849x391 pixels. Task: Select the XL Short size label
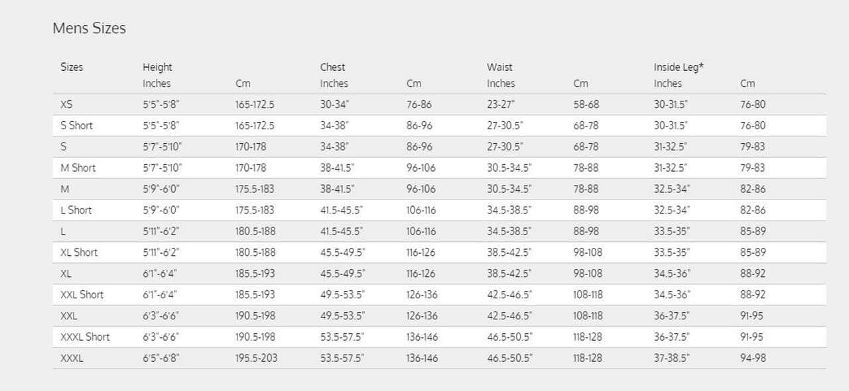79,252
